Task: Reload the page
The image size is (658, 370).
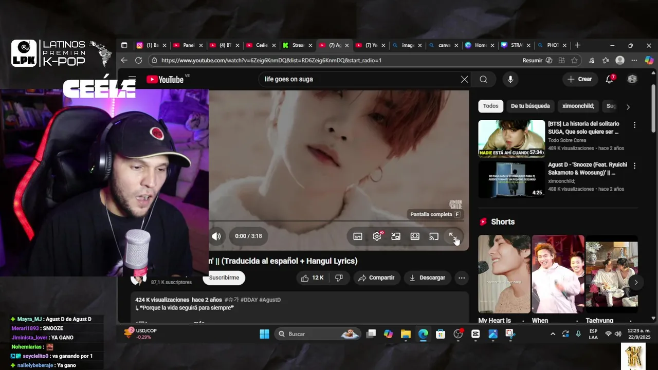Action: click(x=138, y=61)
